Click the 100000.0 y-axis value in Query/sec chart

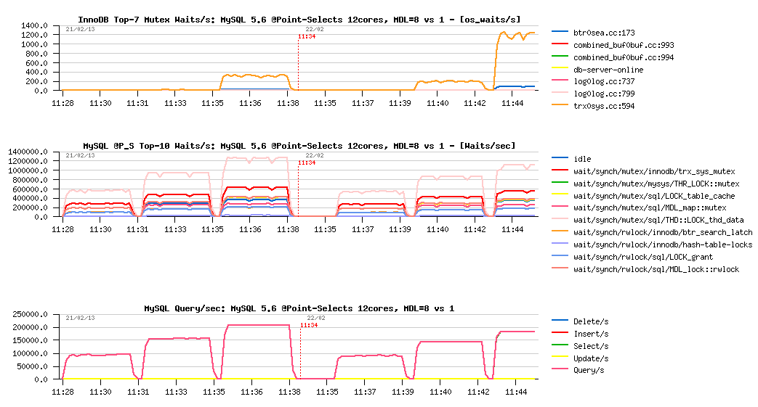[30, 353]
